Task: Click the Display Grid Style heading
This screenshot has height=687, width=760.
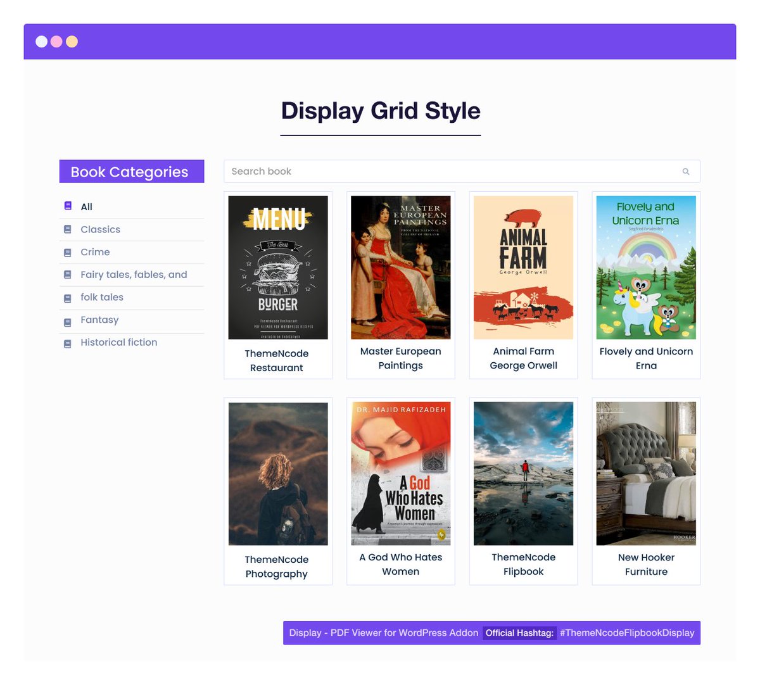Action: coord(381,111)
